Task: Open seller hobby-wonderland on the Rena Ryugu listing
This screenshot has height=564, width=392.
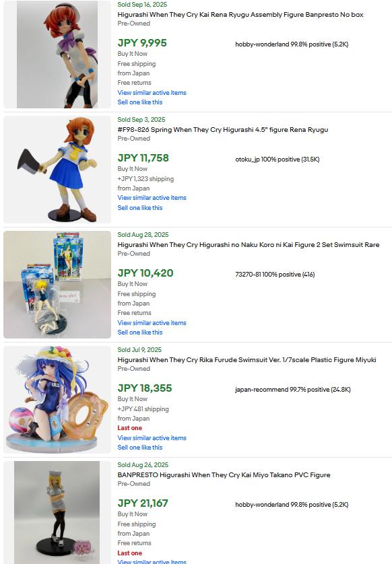Action: pyautogui.click(x=292, y=44)
